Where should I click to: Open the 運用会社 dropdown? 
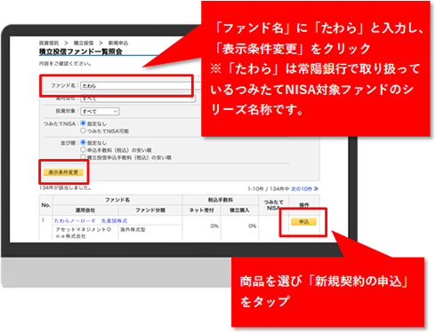pyautogui.click(x=138, y=99)
